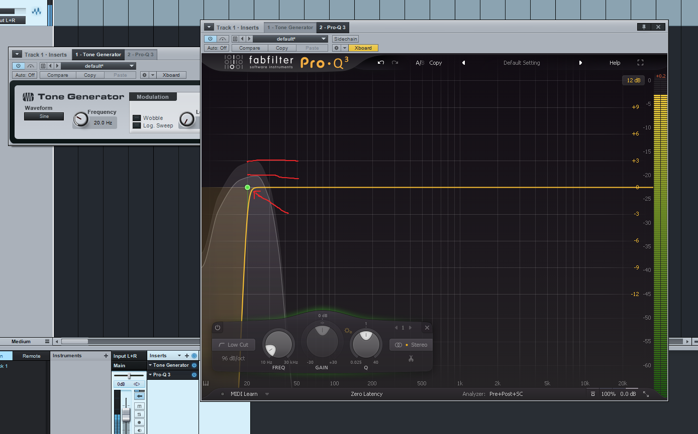The height and width of the screenshot is (434, 698).
Task: Click the 0.0 dB output gain value
Action: pyautogui.click(x=628, y=394)
